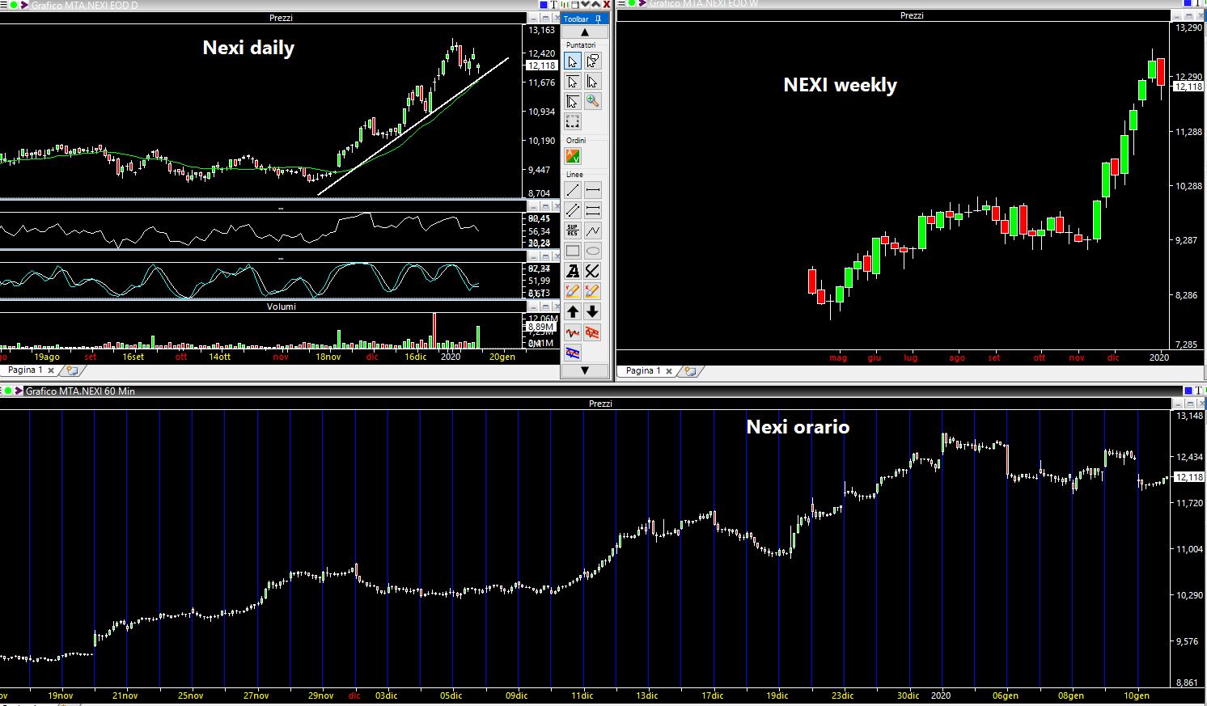Click the 12,118 price tag on daily axis
This screenshot has height=706, width=1207.
541,66
